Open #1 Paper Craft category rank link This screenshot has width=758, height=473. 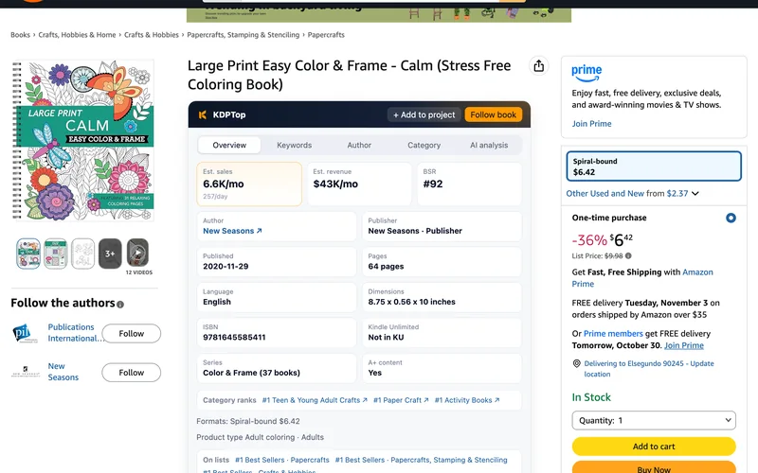[401, 400]
